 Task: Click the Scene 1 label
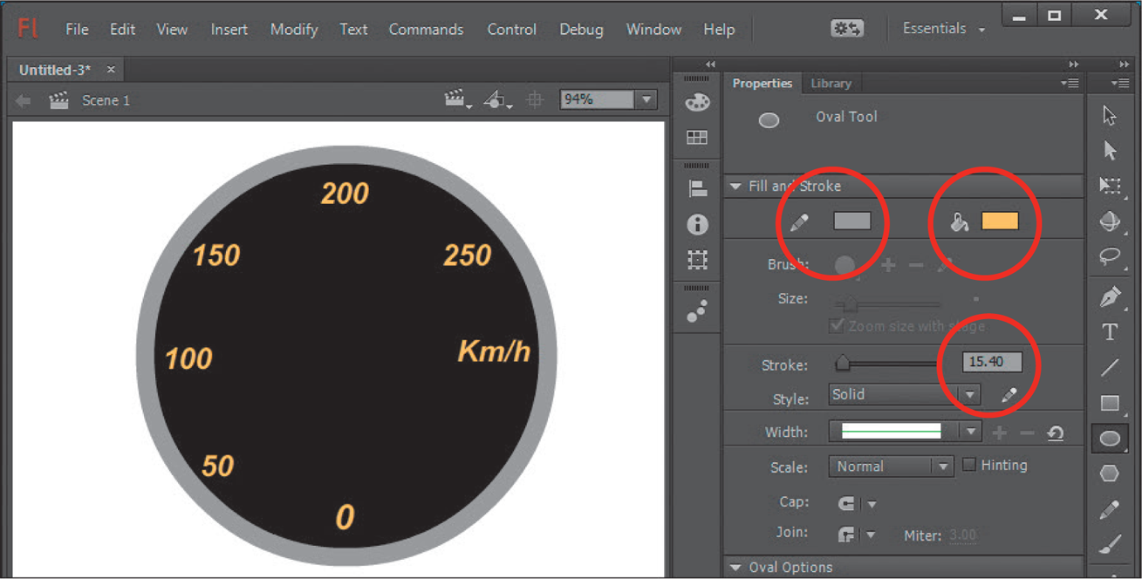[x=106, y=100]
